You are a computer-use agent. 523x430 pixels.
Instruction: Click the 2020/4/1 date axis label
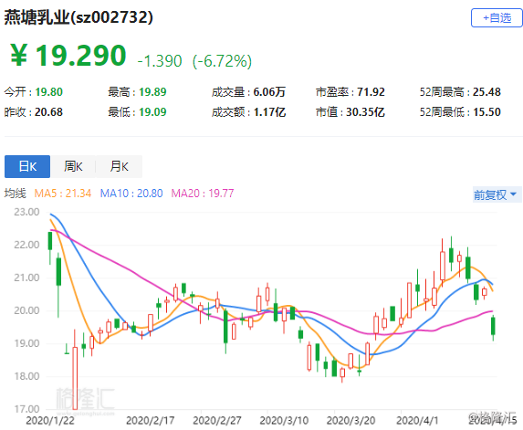pos(417,420)
